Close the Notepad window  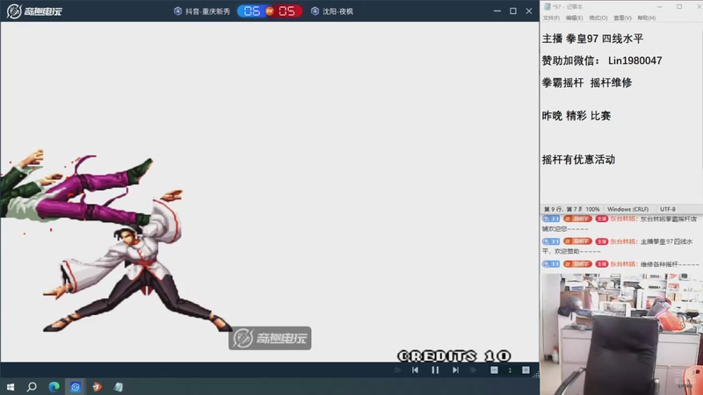(x=699, y=7)
